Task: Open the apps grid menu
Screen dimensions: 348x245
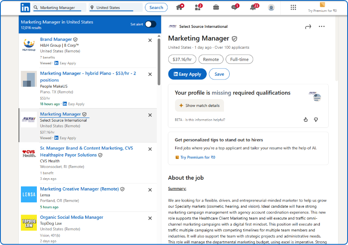Action: tap(293, 7)
